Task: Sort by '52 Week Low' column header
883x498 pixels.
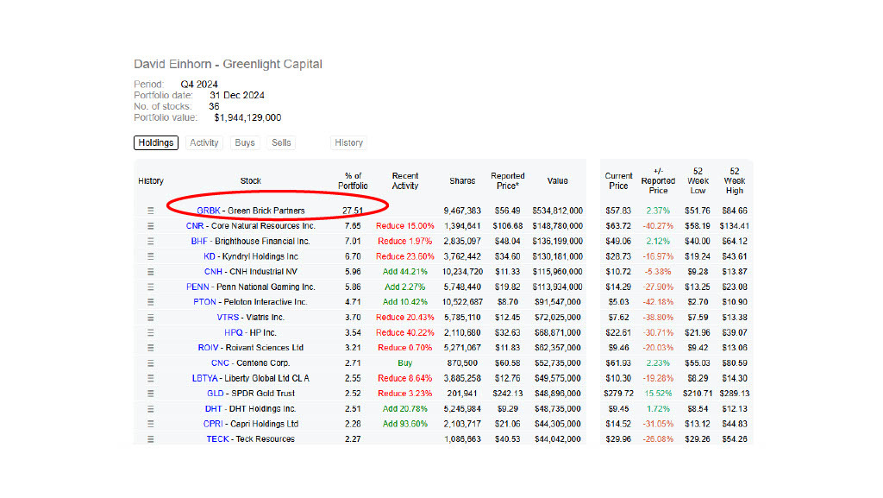Action: [698, 181]
